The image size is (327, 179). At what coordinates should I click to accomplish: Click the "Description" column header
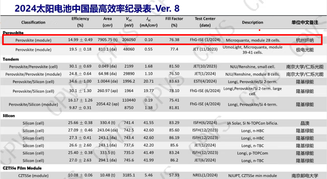tap(253, 22)
